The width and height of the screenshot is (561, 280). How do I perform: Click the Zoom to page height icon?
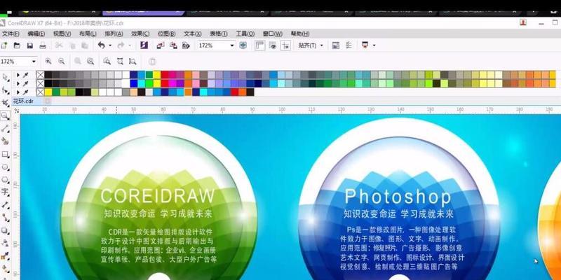tap(133, 62)
